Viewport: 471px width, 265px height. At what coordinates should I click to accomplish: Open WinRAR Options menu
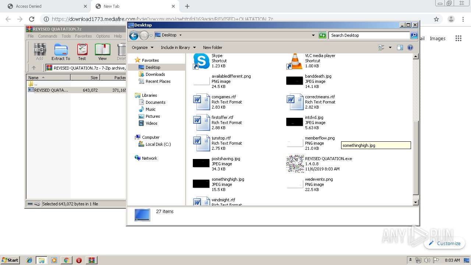pyautogui.click(x=103, y=36)
